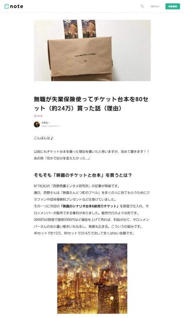Click the author name beside the avatar
Viewport: 184px width, 318px height.
coord(45,123)
